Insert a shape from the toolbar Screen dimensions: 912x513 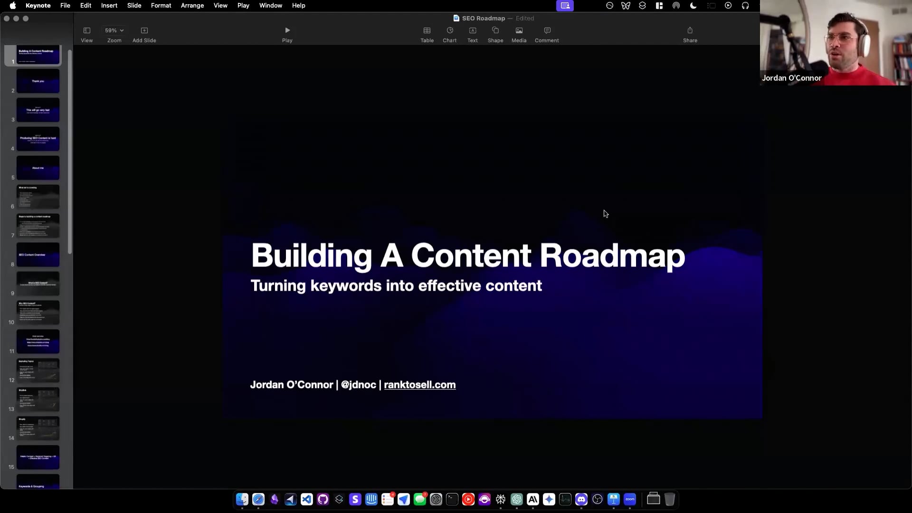[x=495, y=34]
